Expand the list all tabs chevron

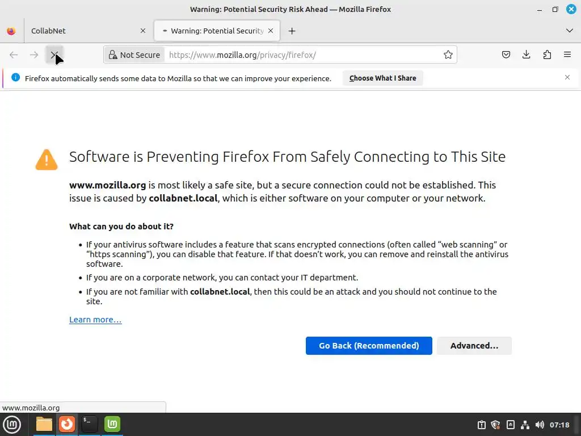click(x=570, y=31)
